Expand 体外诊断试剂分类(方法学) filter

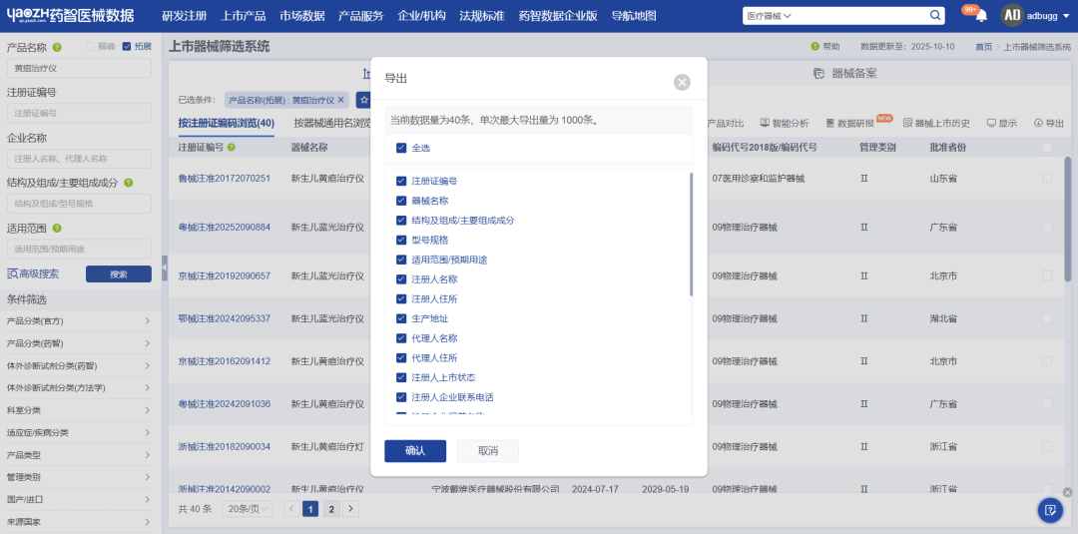(79, 387)
